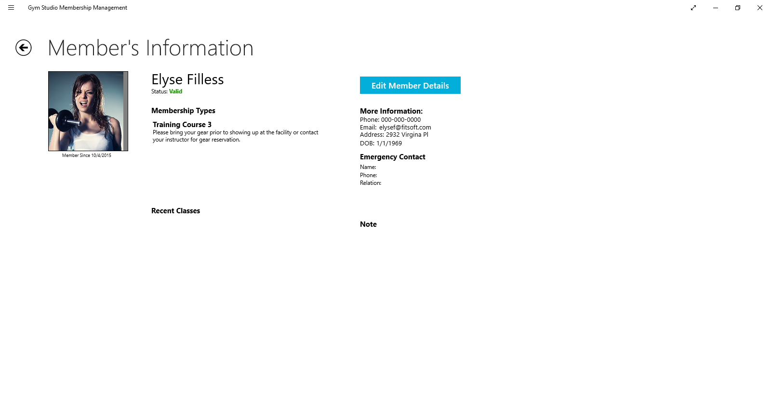Click the emergency contact Relation label
The image size is (771, 414).
coord(371,183)
